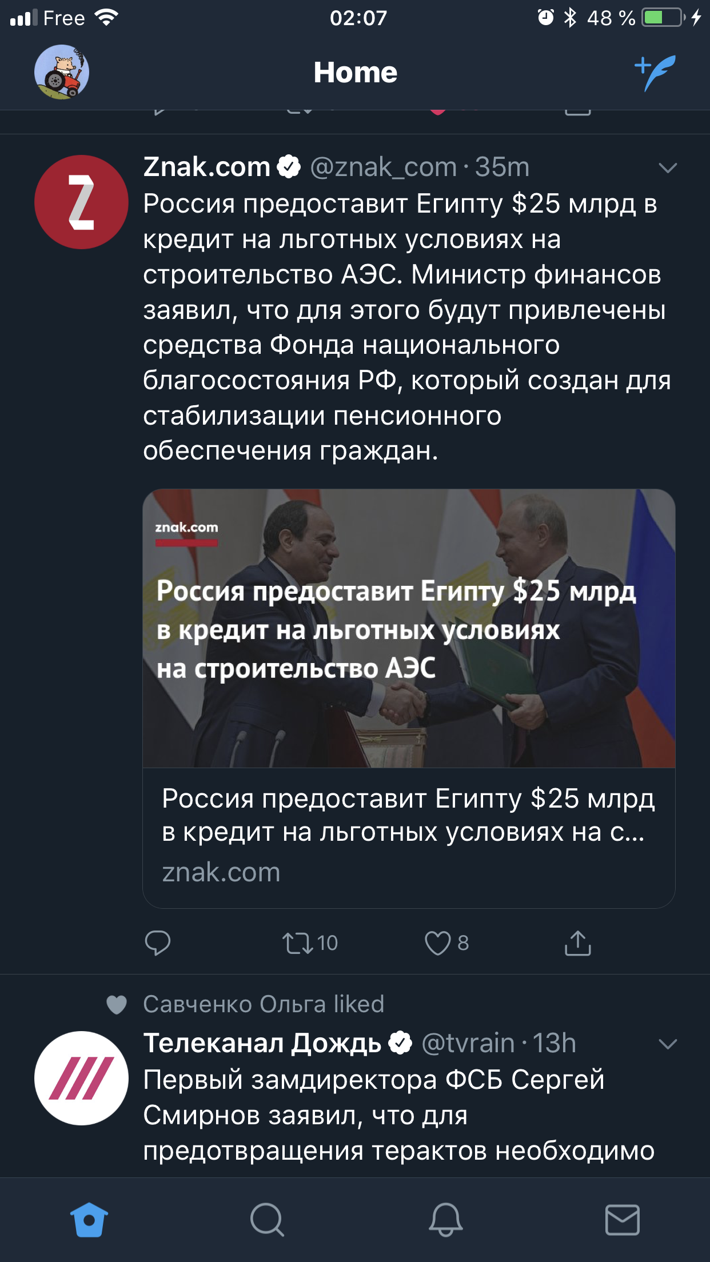710x1262 pixels.
Task: Switch to the Home tab
Action: coord(89,1220)
